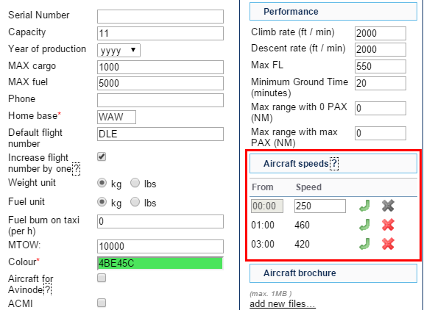Click green arrow on the 03:00 speed row
This screenshot has height=310, width=435.
pyautogui.click(x=364, y=244)
